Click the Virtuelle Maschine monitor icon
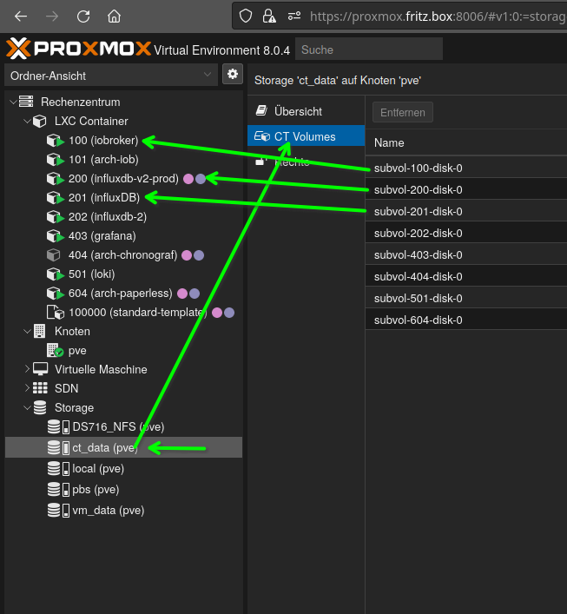567x614 pixels. click(40, 369)
